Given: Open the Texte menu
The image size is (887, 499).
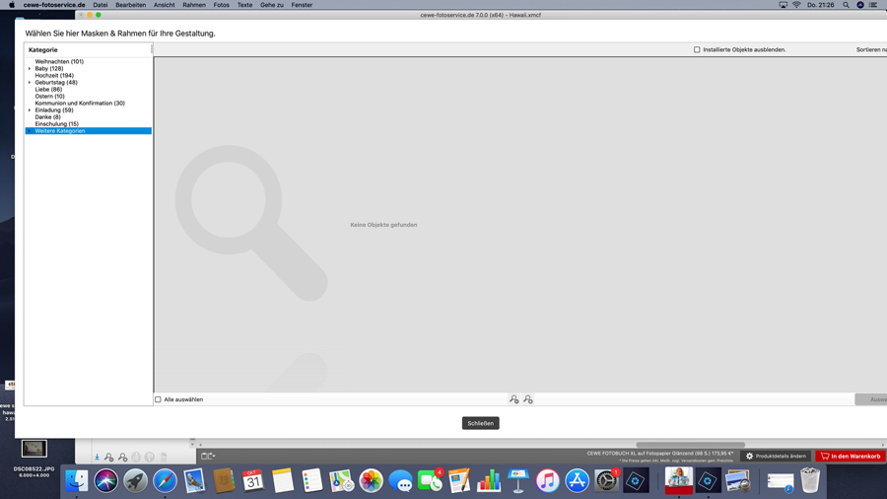Looking at the screenshot, I should 245,5.
